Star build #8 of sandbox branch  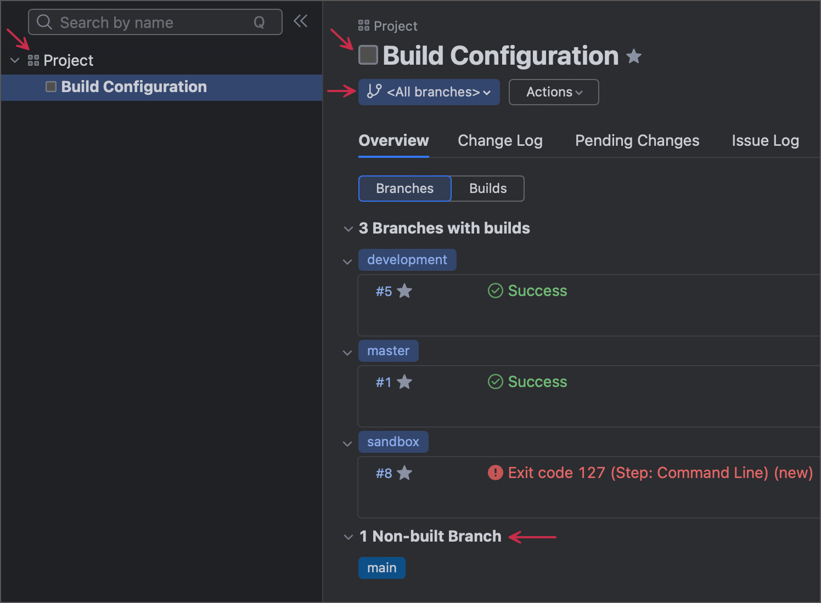(x=404, y=473)
